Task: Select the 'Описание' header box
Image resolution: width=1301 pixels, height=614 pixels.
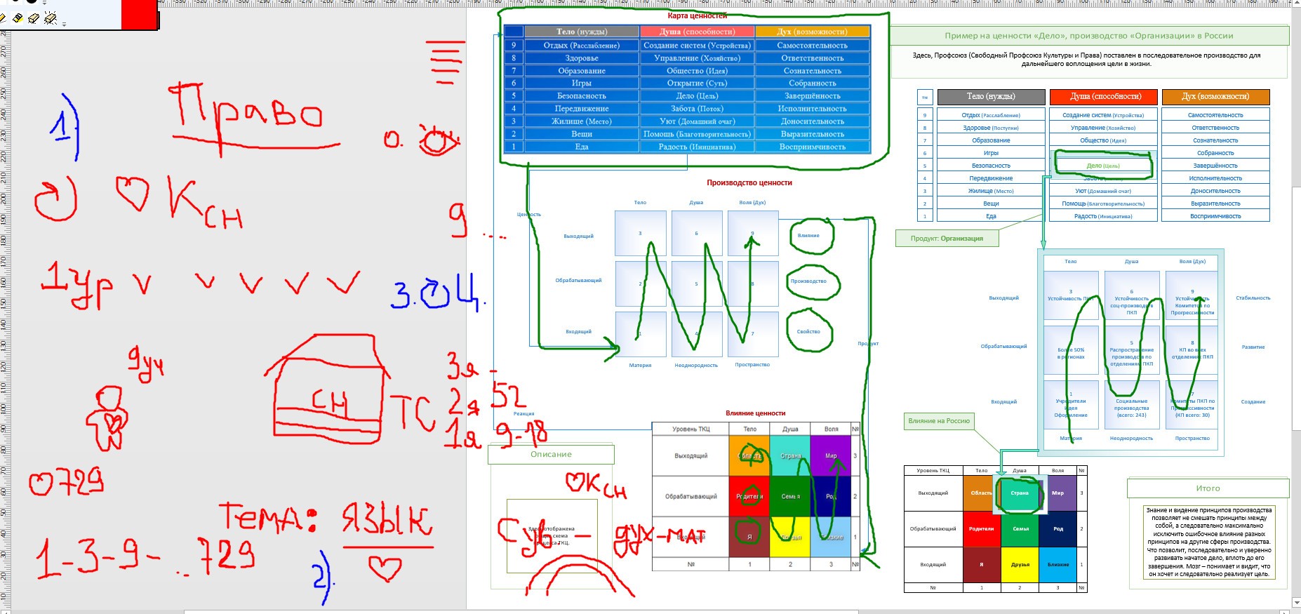Action: point(551,455)
